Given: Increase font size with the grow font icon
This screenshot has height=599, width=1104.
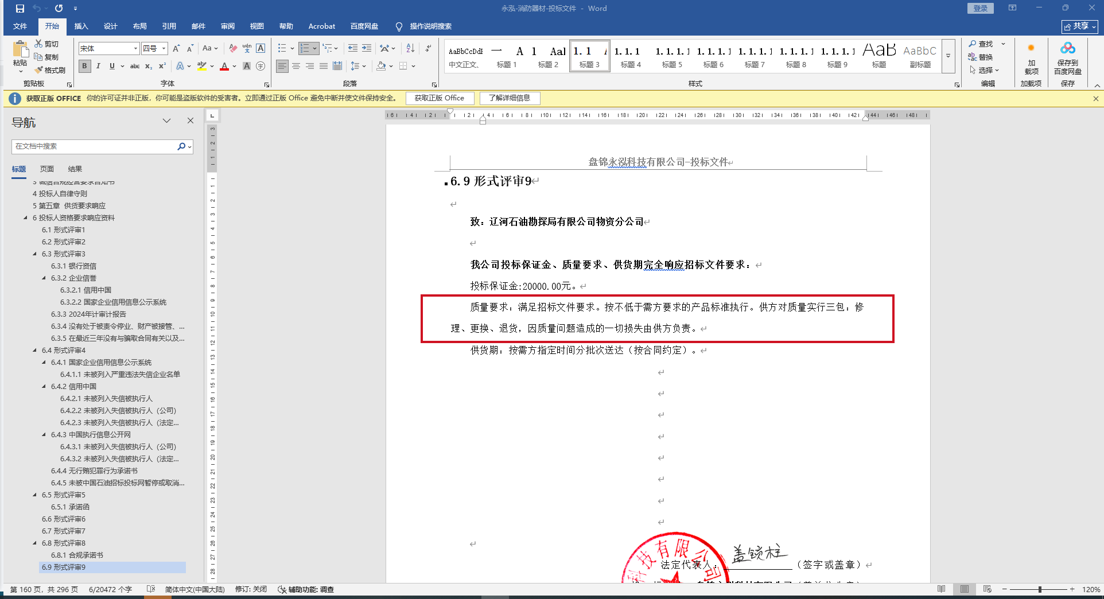Looking at the screenshot, I should (x=177, y=49).
